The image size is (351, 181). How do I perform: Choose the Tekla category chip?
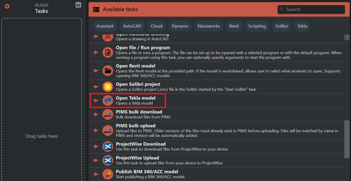pos(302,26)
